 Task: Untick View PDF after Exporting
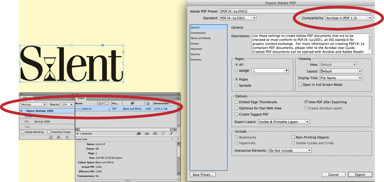306,102
